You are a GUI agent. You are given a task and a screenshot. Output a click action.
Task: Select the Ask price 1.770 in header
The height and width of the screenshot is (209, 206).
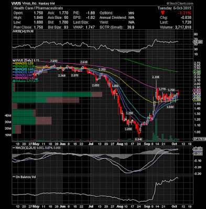tap(64, 13)
